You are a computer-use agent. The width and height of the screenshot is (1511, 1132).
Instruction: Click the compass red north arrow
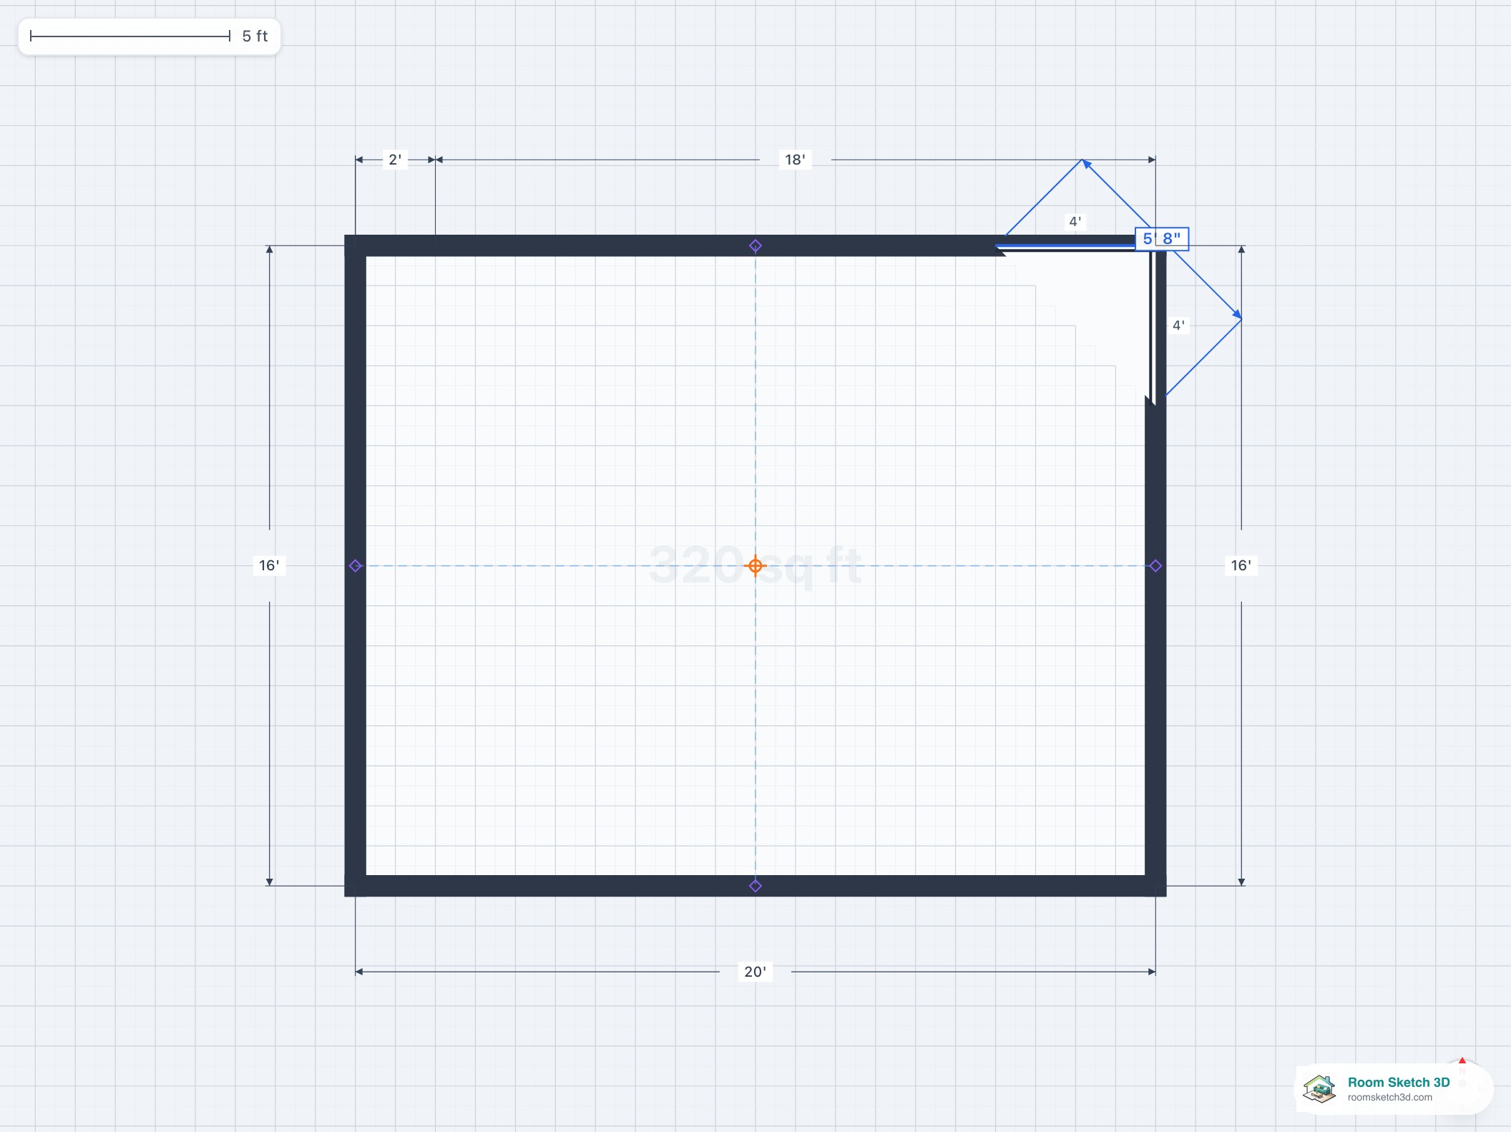[x=1462, y=1061]
